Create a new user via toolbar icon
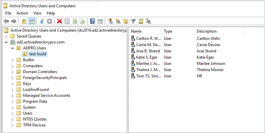265x133 pixels. pos(110,21)
